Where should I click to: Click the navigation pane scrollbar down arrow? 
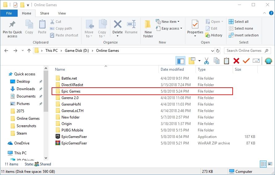click(46, 158)
